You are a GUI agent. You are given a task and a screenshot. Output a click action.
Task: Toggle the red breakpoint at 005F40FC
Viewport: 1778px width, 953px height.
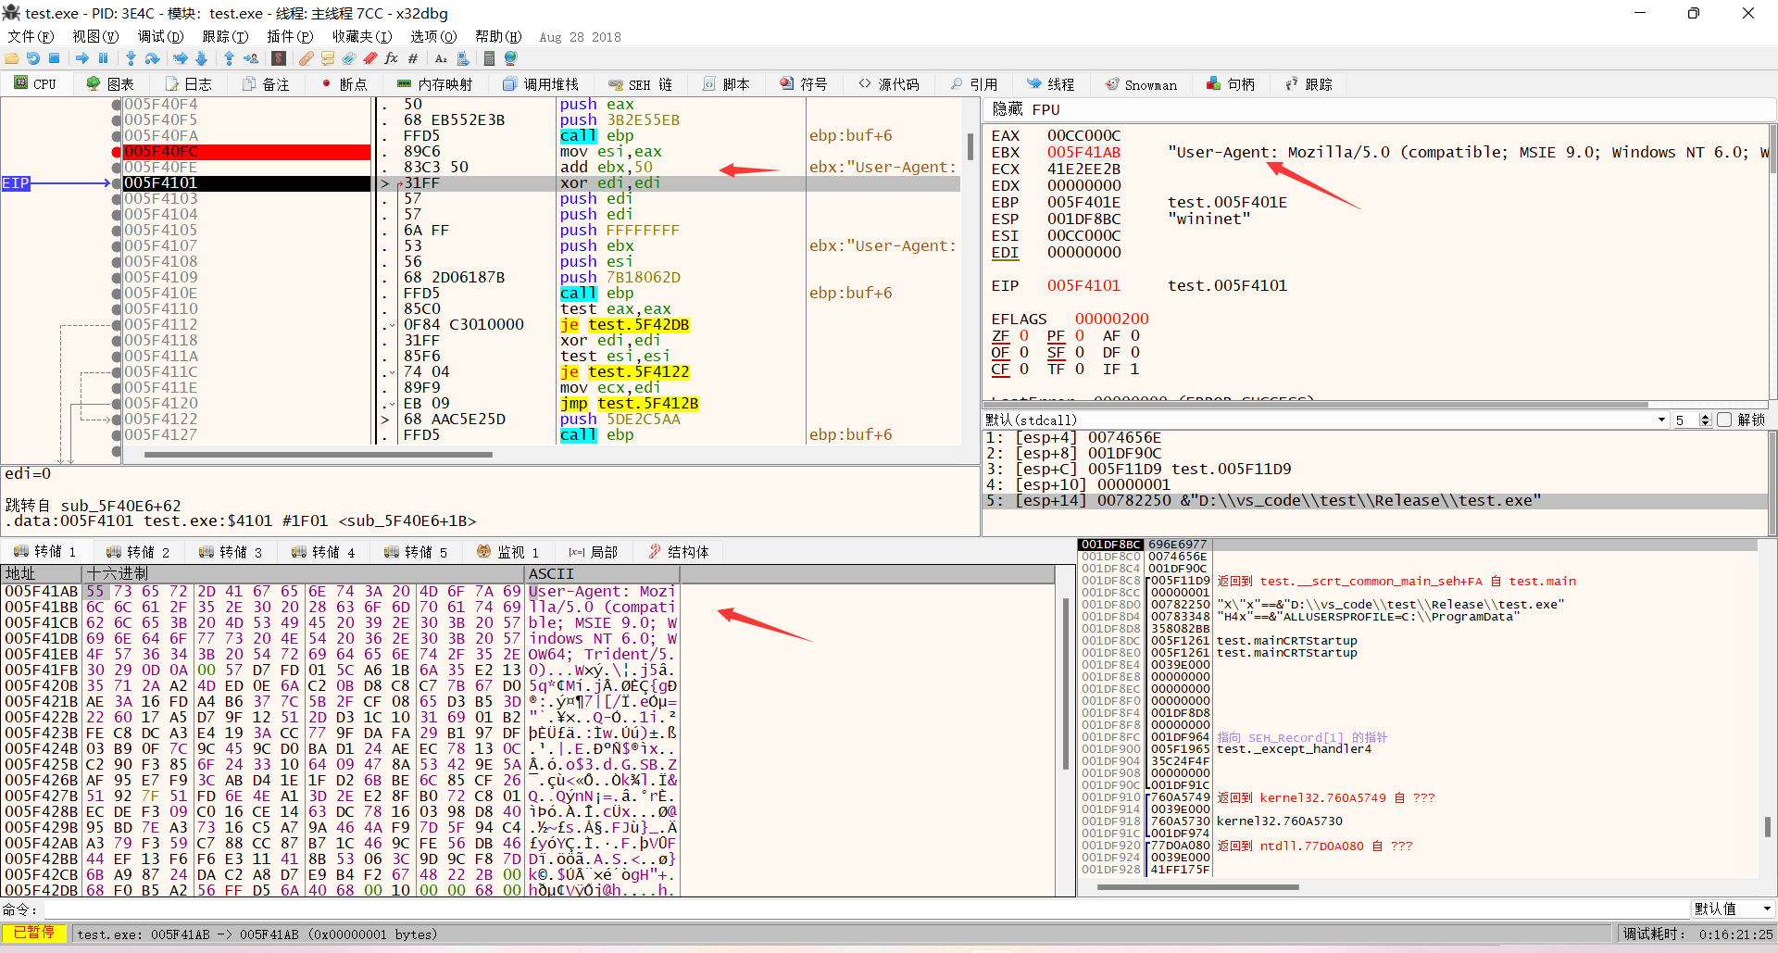(117, 152)
